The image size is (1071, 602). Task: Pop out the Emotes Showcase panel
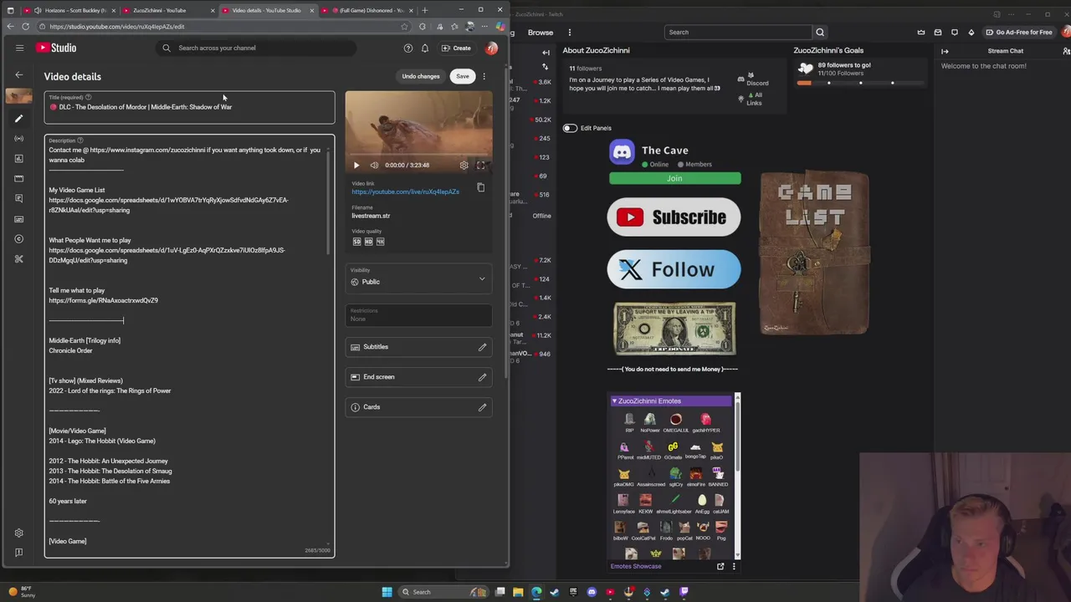click(720, 567)
